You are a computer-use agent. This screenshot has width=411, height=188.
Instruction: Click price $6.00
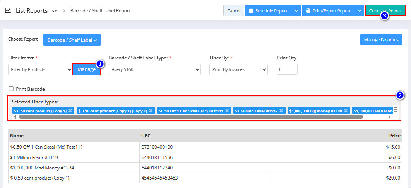pos(394,158)
